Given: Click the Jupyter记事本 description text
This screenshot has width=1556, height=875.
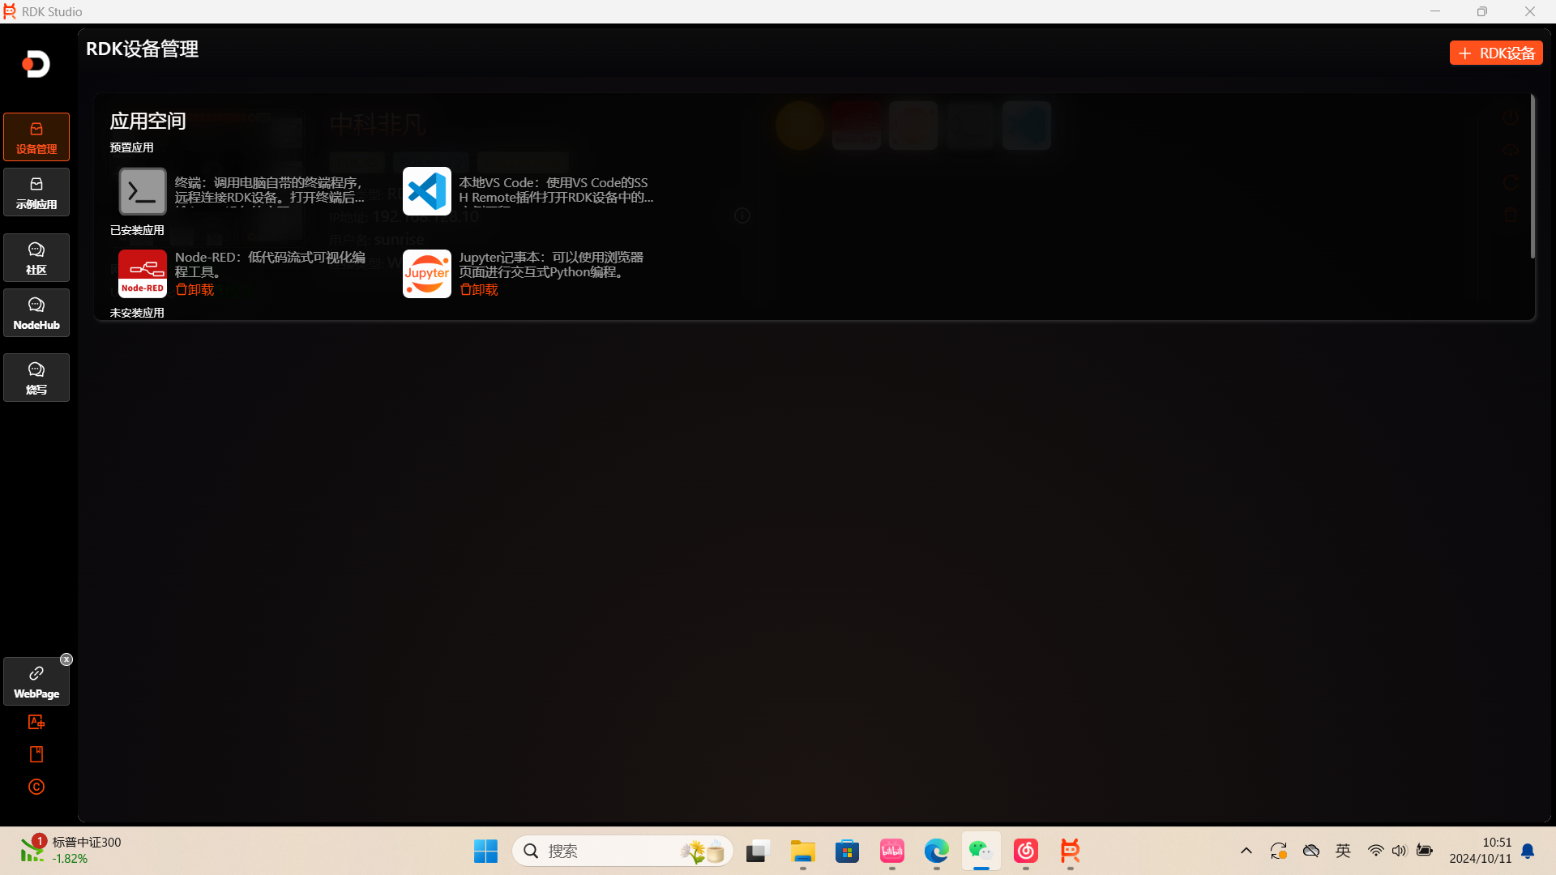Looking at the screenshot, I should 552,265.
